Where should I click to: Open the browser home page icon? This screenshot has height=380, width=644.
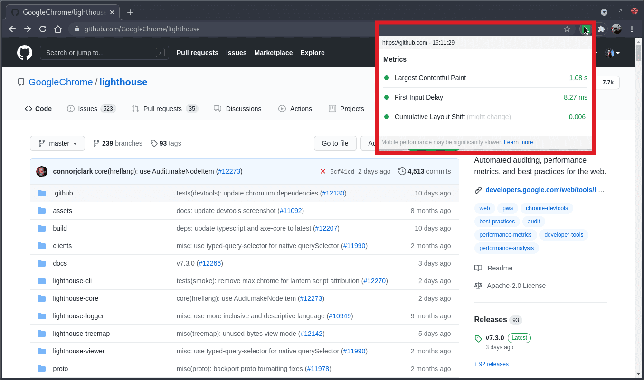click(58, 29)
